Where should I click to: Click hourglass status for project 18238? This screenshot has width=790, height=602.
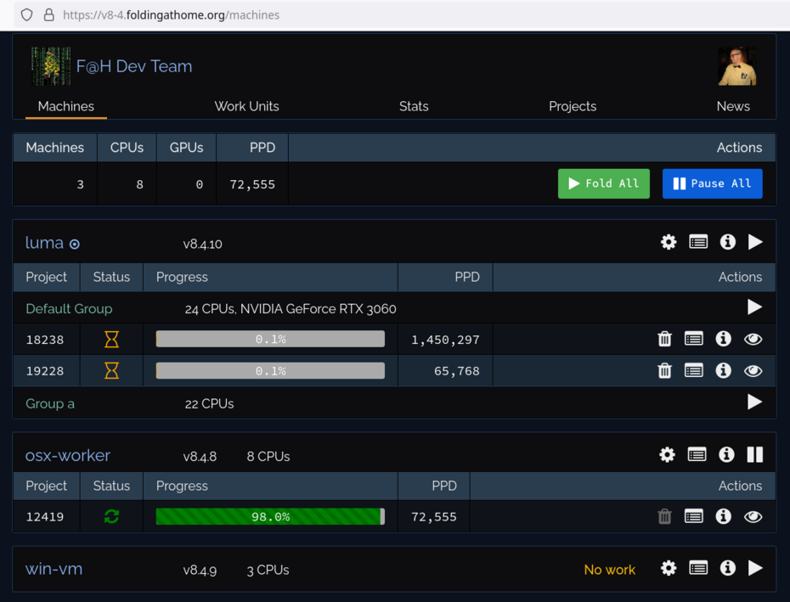[x=111, y=340]
